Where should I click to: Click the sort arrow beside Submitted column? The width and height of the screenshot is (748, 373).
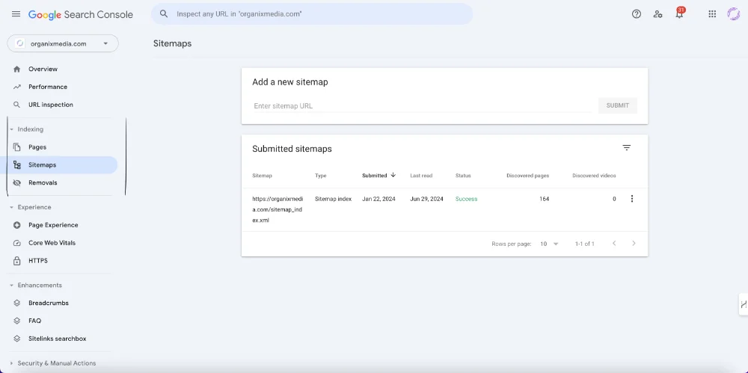393,175
